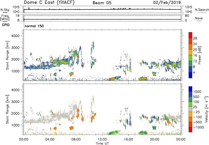The width and height of the screenshot is (209, 145).
Task: Click the '16' power colorbar value
Action: pos(195,55)
